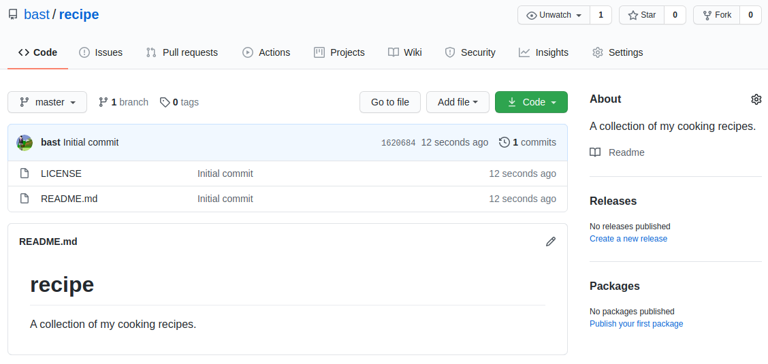
Task: Click the tags icon showing 0 tags
Action: click(x=165, y=102)
